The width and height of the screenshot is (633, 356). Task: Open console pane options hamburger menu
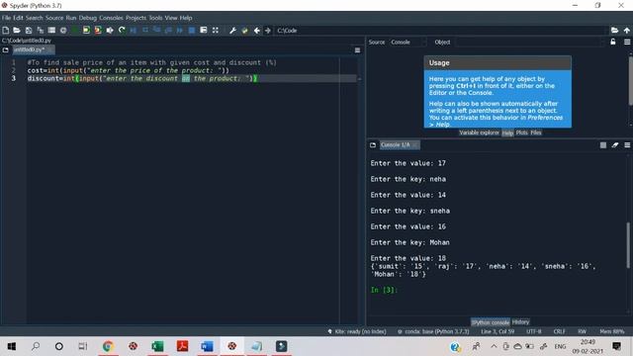coord(627,145)
